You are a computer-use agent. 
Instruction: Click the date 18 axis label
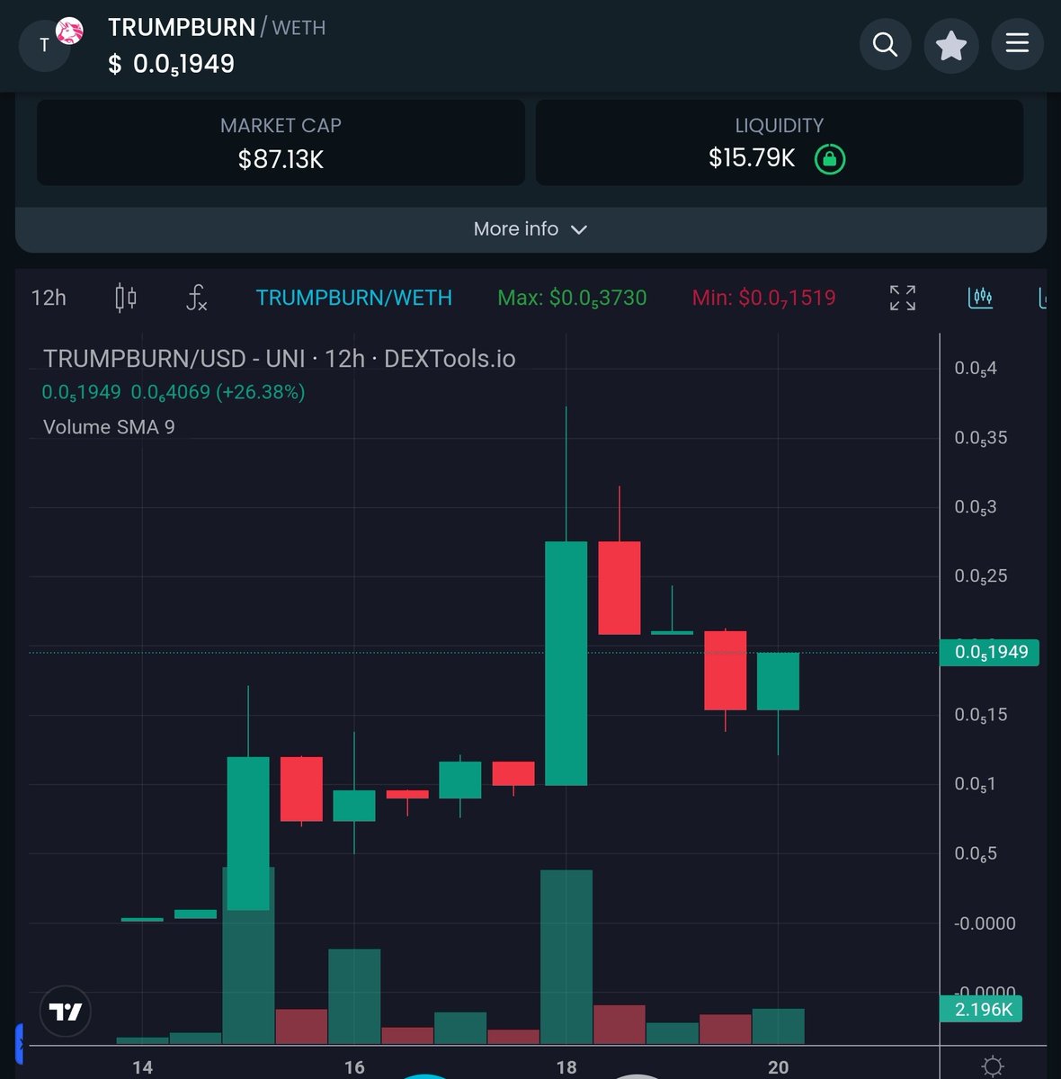pyautogui.click(x=566, y=1067)
